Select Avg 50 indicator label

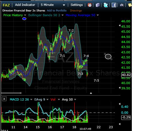67,99
